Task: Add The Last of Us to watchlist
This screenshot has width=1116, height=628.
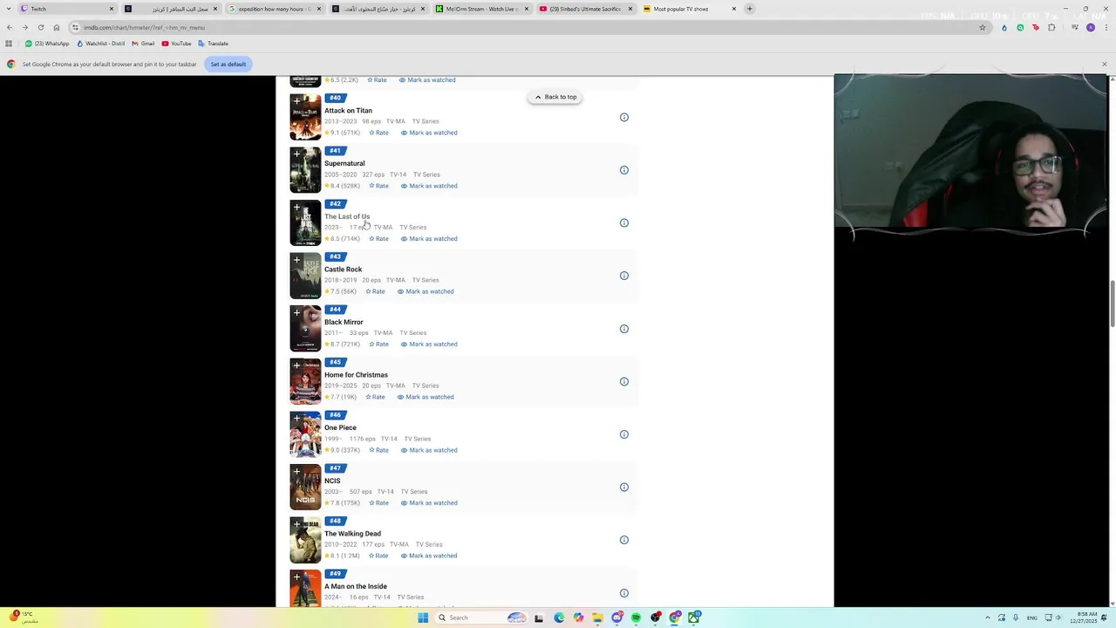Action: pos(296,208)
